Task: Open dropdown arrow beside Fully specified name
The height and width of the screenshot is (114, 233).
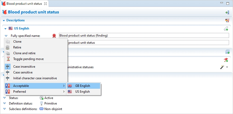Action: pyautogui.click(x=6, y=36)
